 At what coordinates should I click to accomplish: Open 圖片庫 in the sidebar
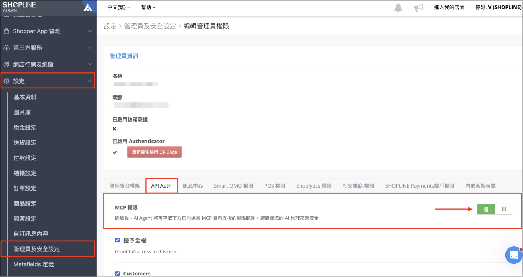[x=22, y=112]
